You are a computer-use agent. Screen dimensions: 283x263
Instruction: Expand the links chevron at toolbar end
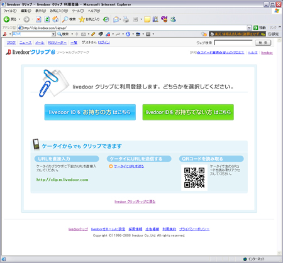[x=280, y=27]
